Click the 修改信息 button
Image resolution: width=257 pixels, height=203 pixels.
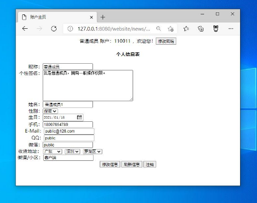[x=110, y=164]
